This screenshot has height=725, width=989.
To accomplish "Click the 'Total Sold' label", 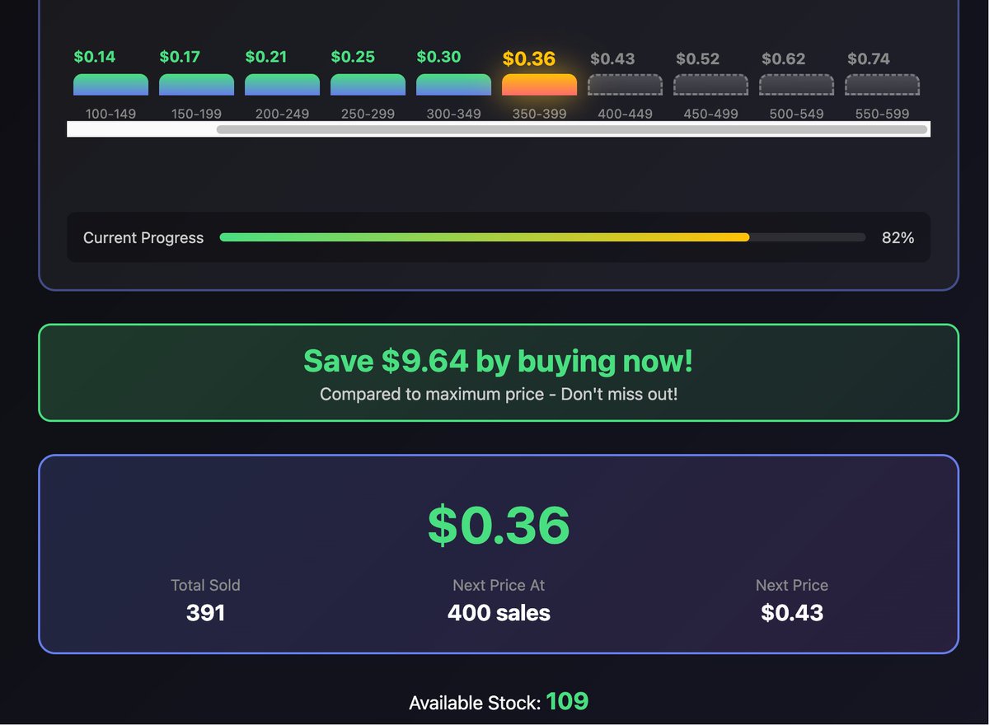I will click(x=205, y=586).
